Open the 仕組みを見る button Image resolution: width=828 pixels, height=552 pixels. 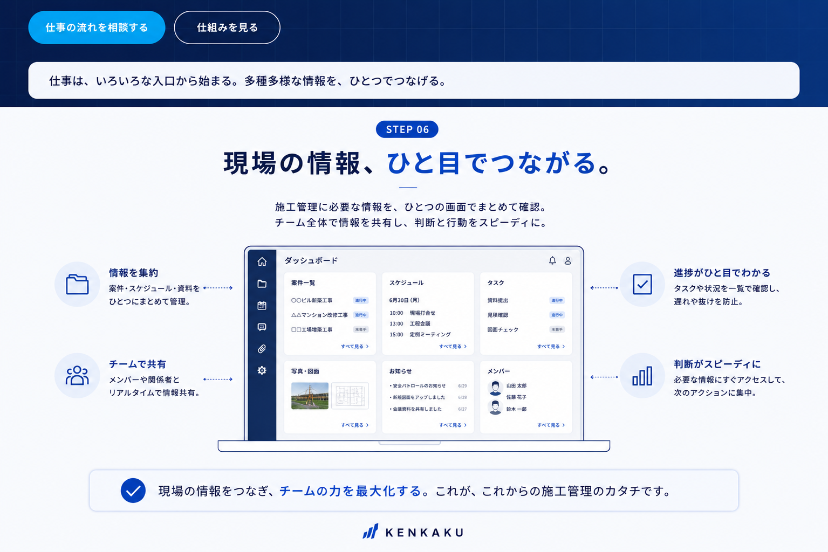[x=227, y=27]
